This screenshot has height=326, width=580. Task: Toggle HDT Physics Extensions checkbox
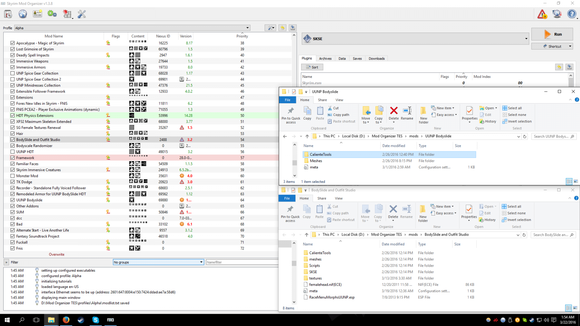point(13,116)
